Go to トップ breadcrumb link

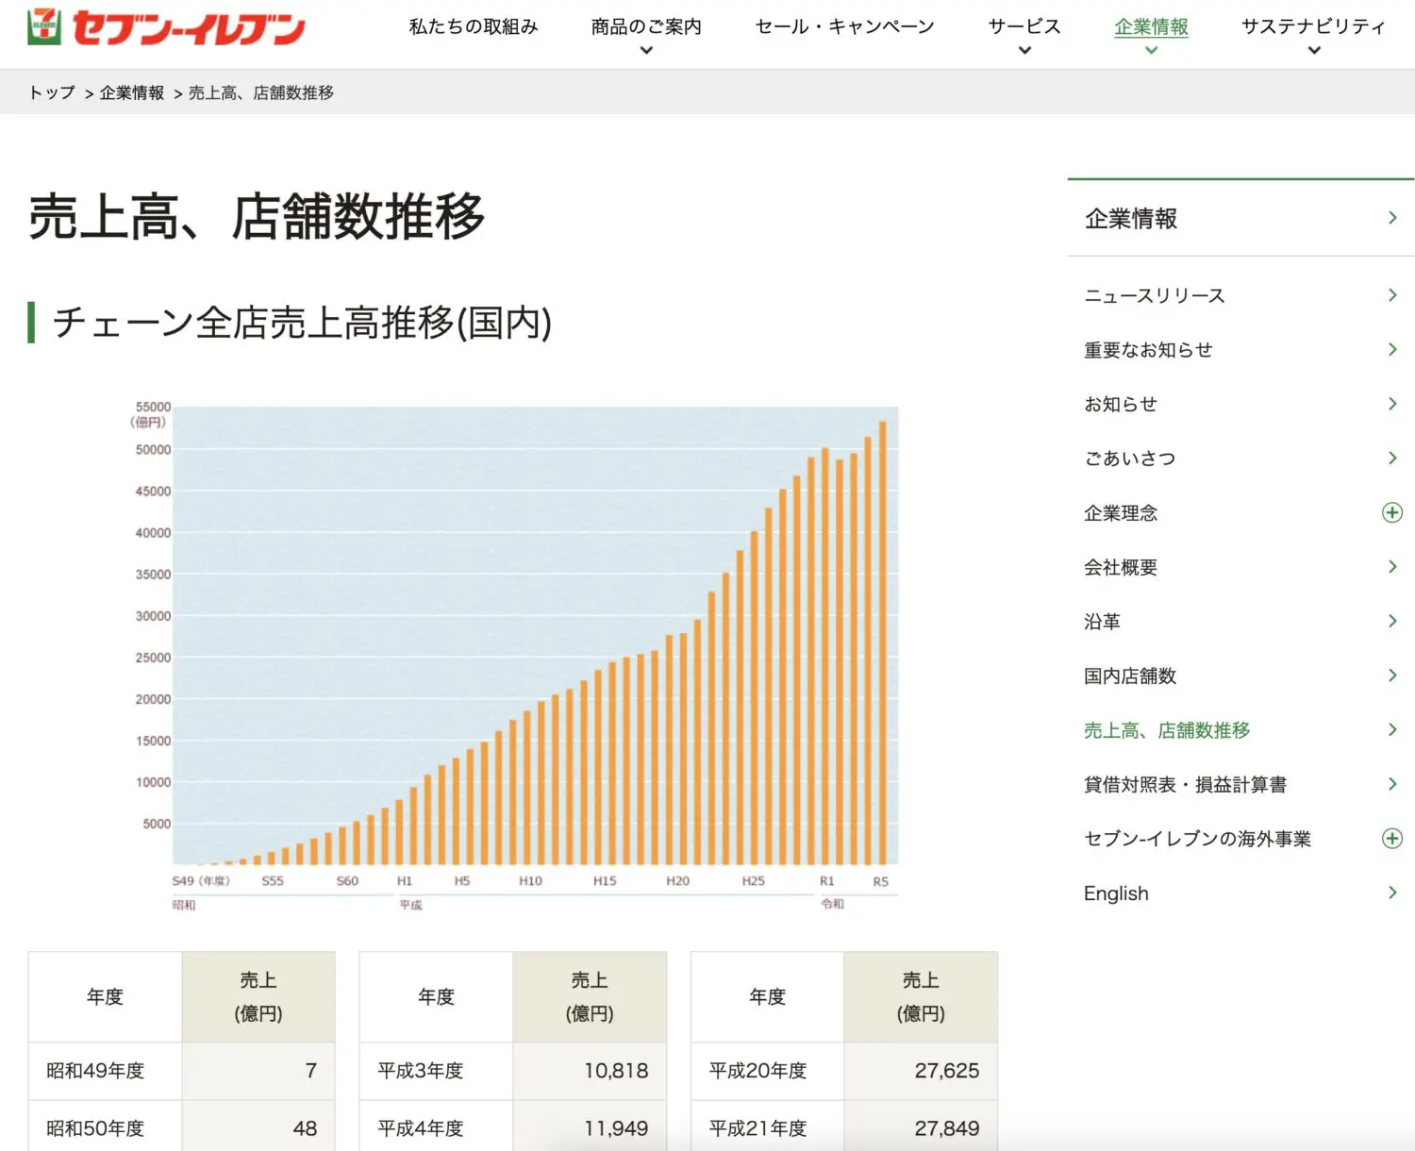(x=52, y=92)
